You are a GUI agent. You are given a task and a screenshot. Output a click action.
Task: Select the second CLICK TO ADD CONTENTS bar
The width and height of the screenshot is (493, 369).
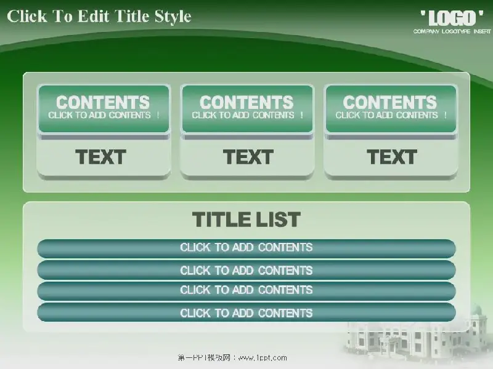click(x=246, y=270)
